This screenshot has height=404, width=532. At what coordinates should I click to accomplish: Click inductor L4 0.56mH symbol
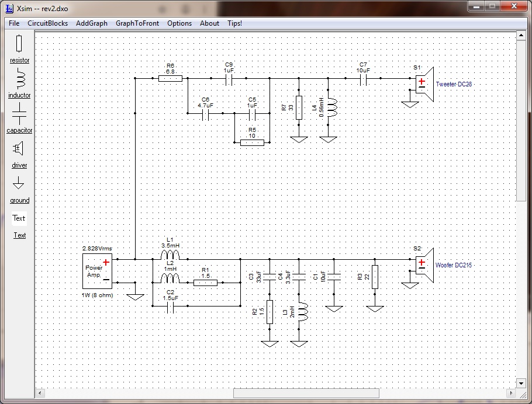pos(332,107)
